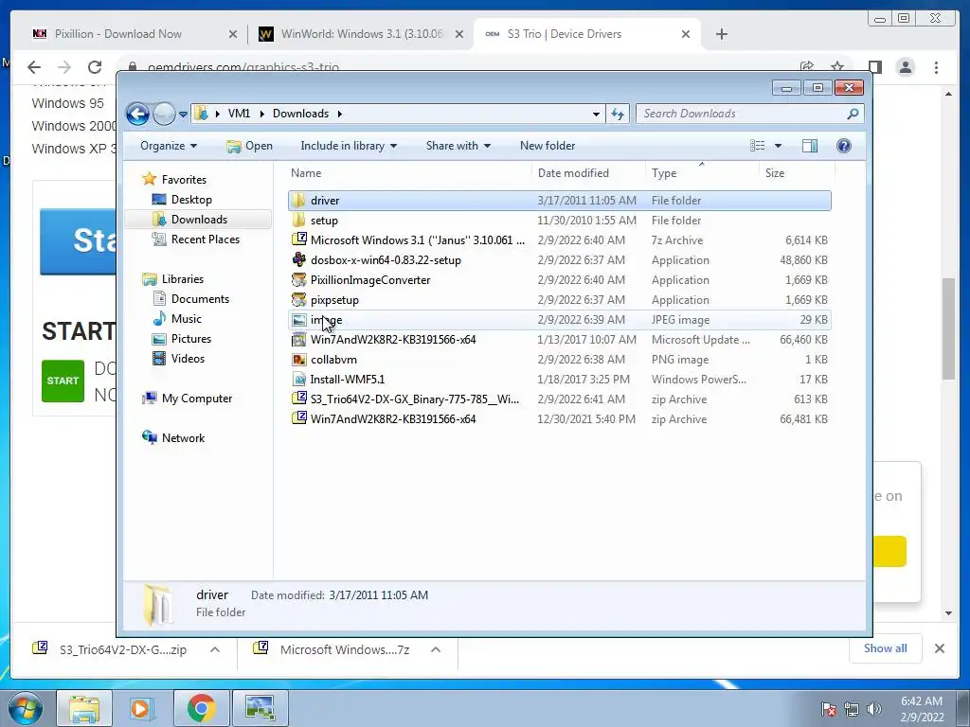Image resolution: width=970 pixels, height=727 pixels.
Task: Click Show all downloads button
Action: tap(886, 648)
